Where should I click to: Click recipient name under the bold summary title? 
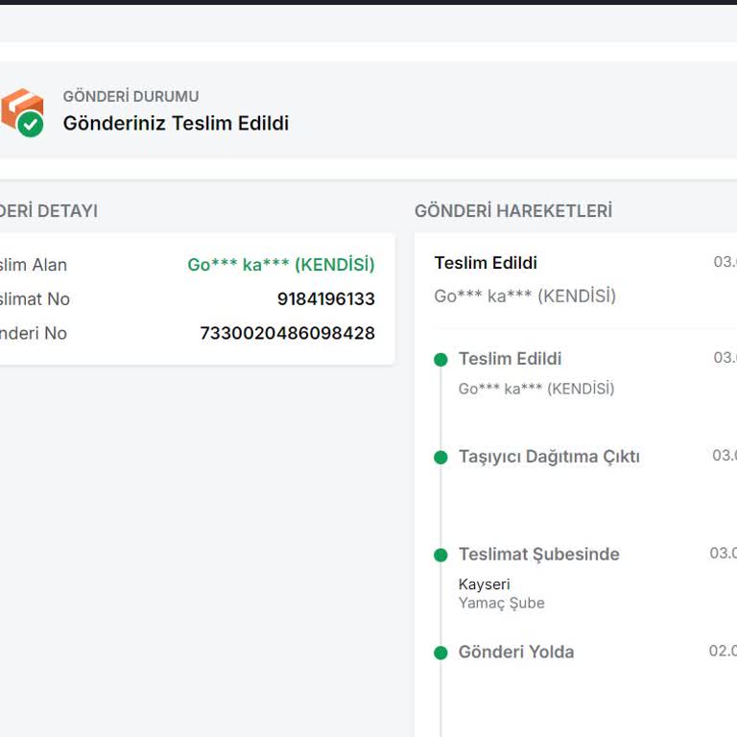525,297
